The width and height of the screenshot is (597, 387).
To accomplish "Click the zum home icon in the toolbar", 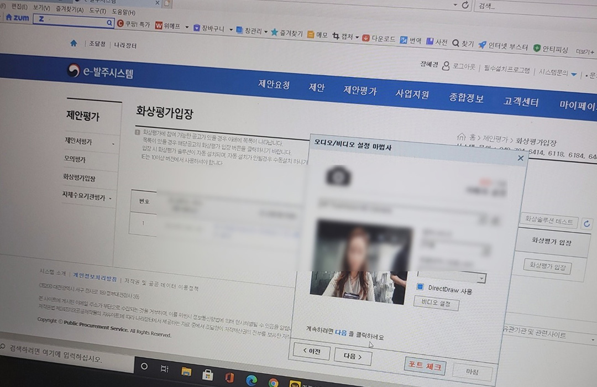I will pos(9,17).
